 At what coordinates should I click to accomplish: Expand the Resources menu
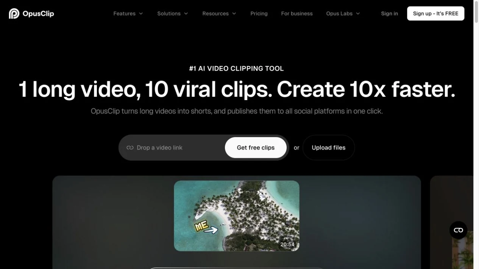(219, 14)
